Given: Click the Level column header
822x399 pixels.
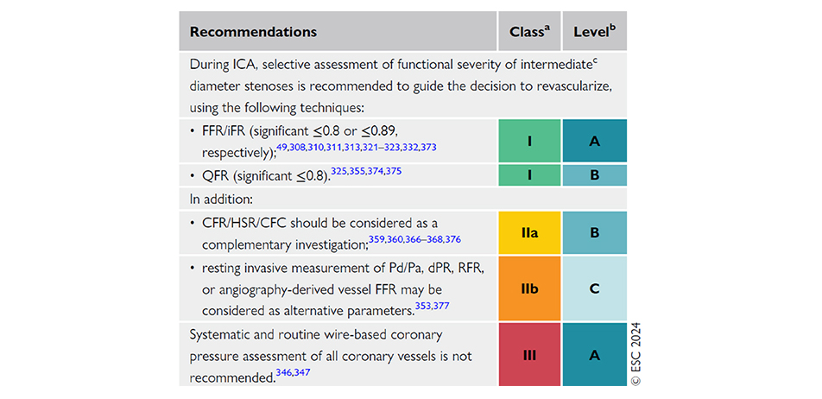Looking at the screenshot, I should click(594, 31).
